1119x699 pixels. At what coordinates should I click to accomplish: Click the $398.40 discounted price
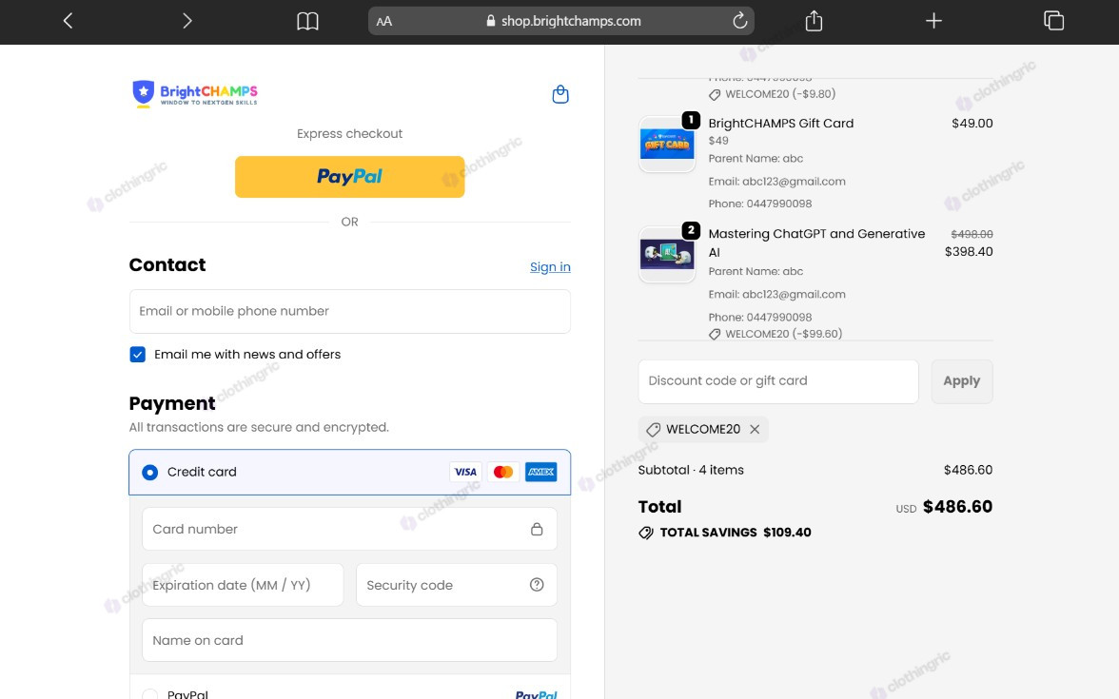point(969,252)
